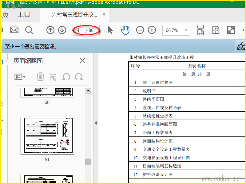Click the page number input field
246x184 pixels.
tap(78, 30)
